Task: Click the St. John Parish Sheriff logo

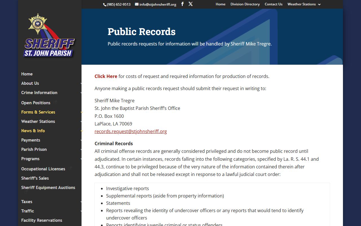Action: coord(49,36)
